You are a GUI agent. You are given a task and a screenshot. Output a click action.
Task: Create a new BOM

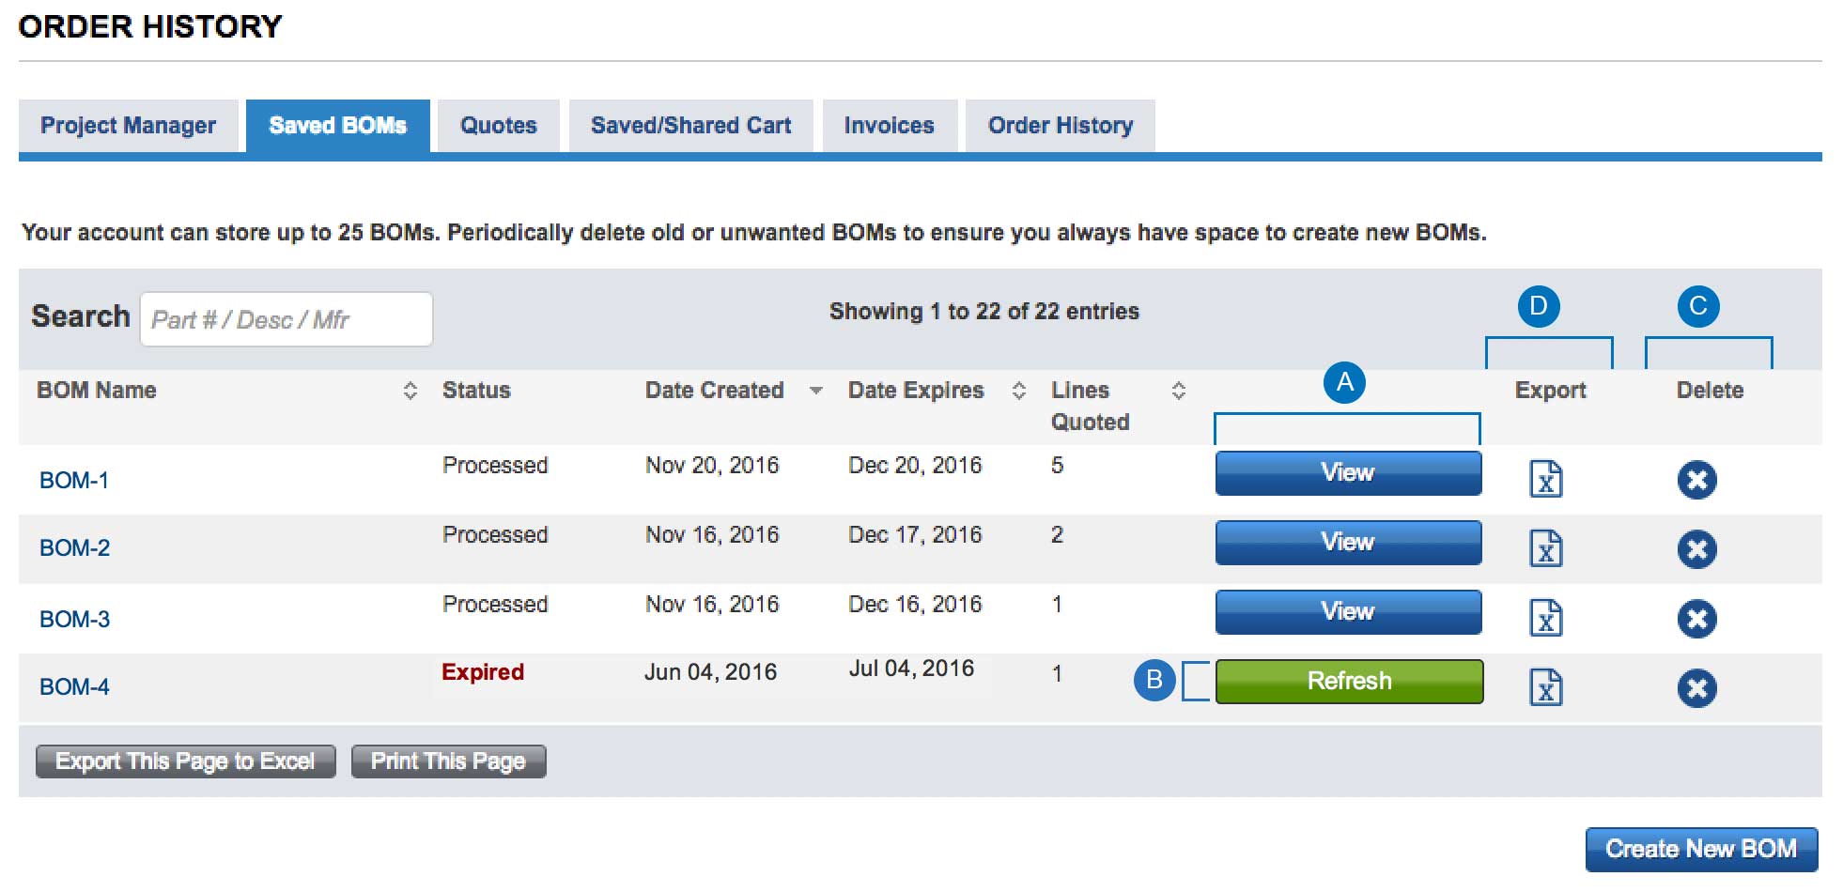(1700, 848)
